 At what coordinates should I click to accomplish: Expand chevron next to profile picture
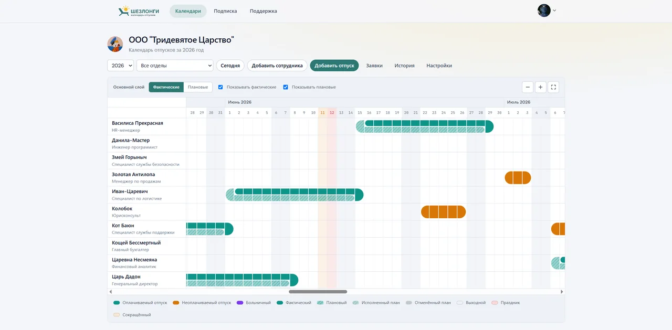coord(554,10)
